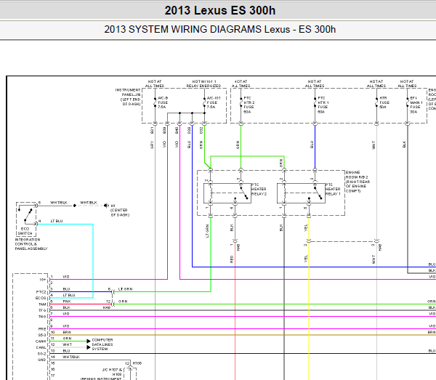Click the vertical RED wire label
This screenshot has height=380, width=436.
(x=232, y=259)
